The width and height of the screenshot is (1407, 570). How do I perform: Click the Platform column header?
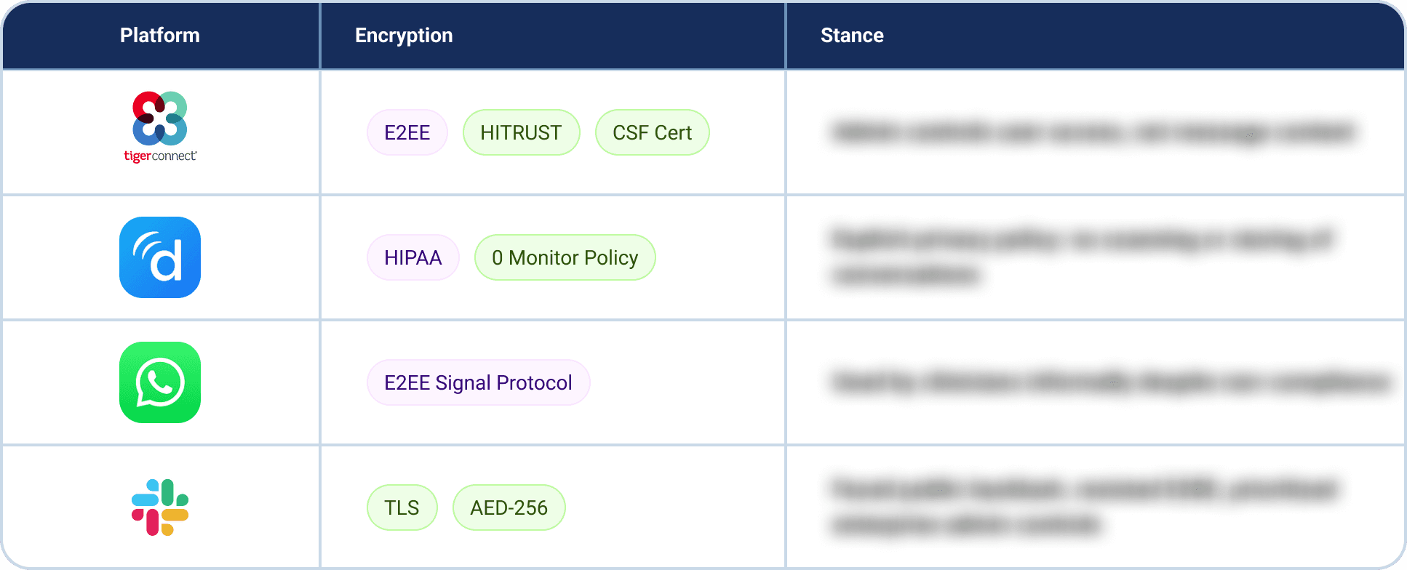(160, 35)
